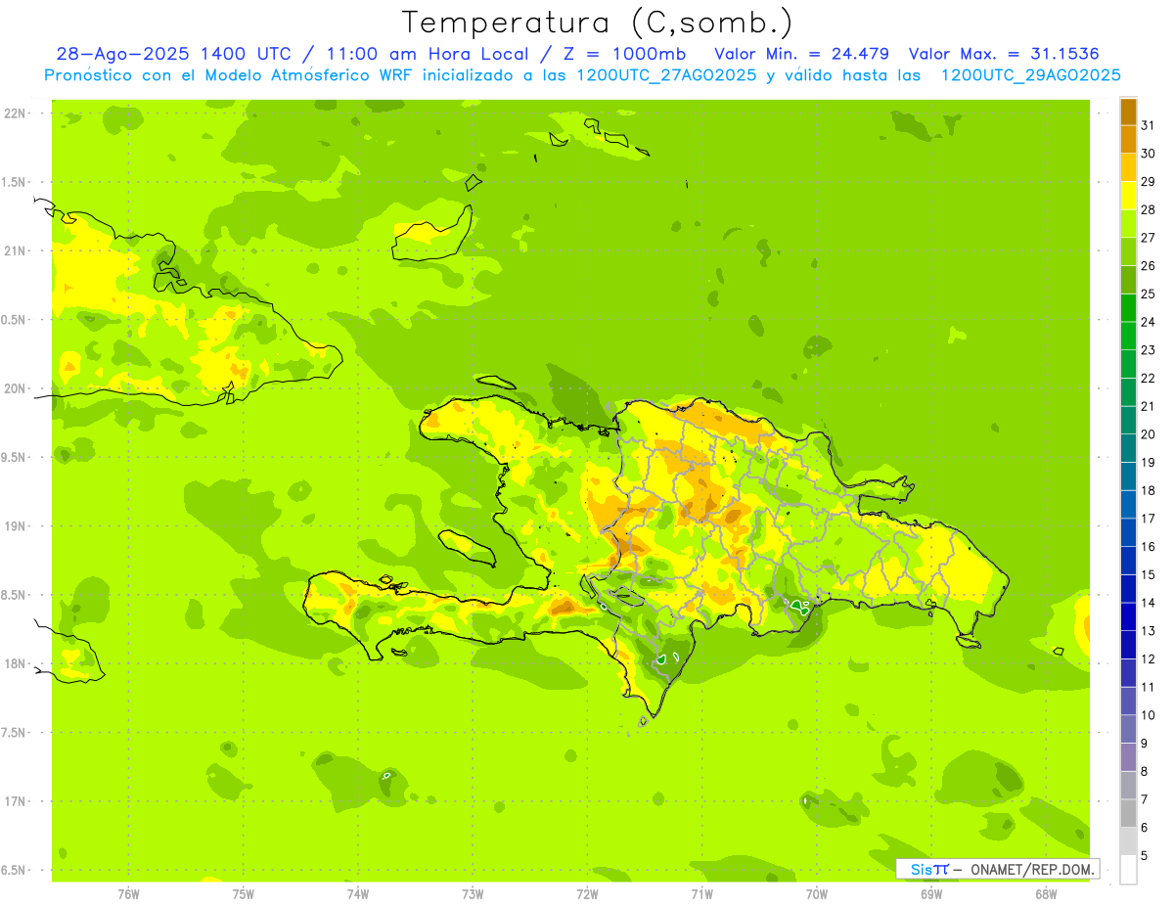Click the legend value label "12"
The width and height of the screenshot is (1174, 907).
tap(1149, 659)
